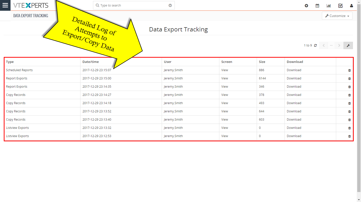Click the refresh record count icon

315,45
